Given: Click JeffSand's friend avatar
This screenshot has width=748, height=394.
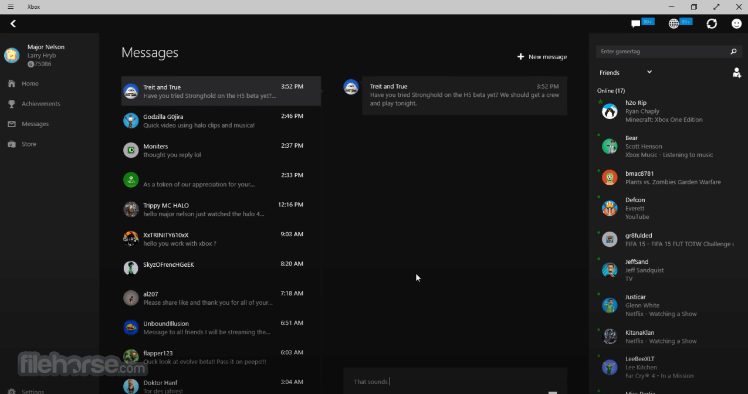Looking at the screenshot, I should (x=610, y=270).
